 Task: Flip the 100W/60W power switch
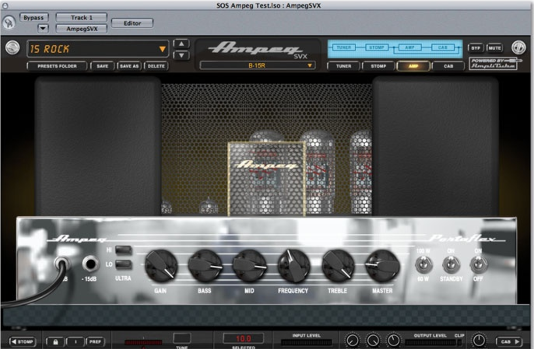point(423,264)
